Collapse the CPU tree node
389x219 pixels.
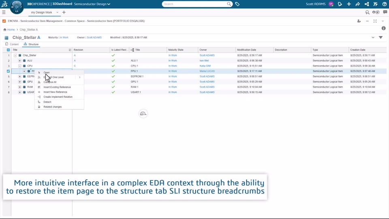tap(19, 66)
